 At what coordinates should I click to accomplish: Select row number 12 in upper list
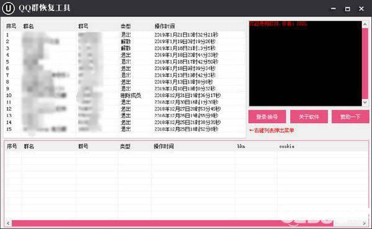coord(125,109)
